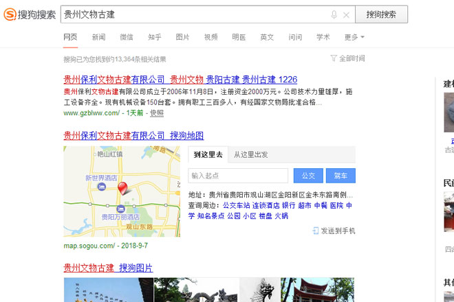Open the 问问 tab
Screen dimensions: 454x302
point(295,37)
